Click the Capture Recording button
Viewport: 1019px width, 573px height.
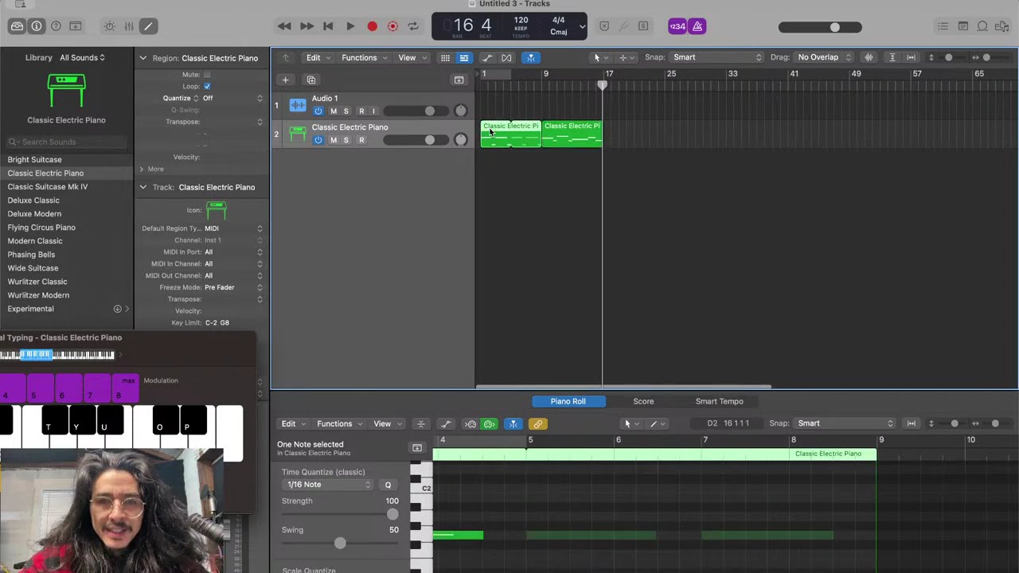[392, 26]
